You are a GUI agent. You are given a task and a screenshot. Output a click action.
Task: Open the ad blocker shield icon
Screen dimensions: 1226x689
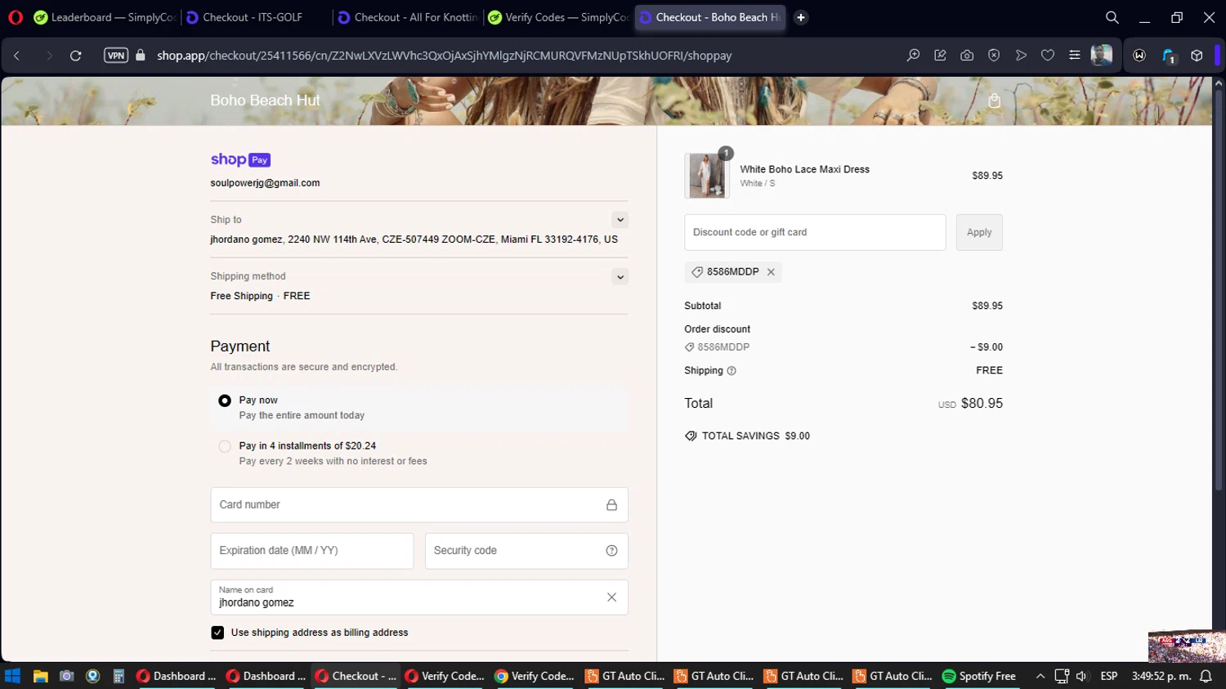994,56
